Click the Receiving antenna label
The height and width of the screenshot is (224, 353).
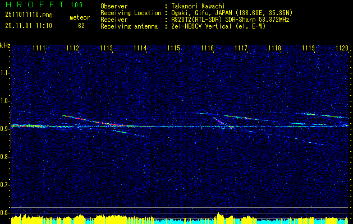pyautogui.click(x=129, y=26)
